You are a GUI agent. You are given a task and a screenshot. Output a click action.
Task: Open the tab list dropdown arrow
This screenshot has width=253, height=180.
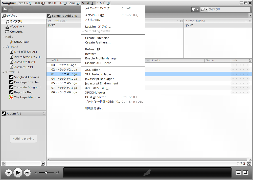coord(250,16)
